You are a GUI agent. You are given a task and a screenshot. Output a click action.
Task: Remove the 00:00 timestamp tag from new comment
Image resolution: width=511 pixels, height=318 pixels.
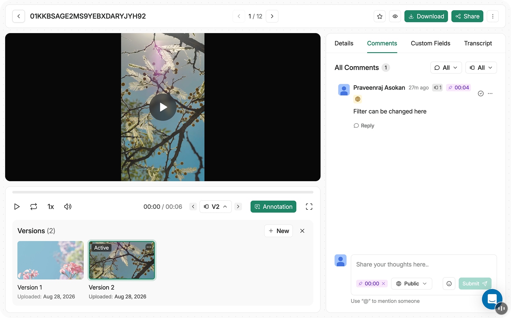(383, 284)
